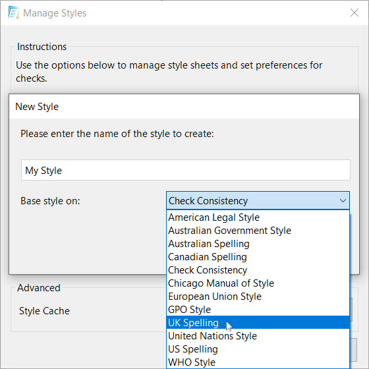The height and width of the screenshot is (369, 369).
Task: Pick Australian Spelling in the dropdown
Action: (258, 244)
